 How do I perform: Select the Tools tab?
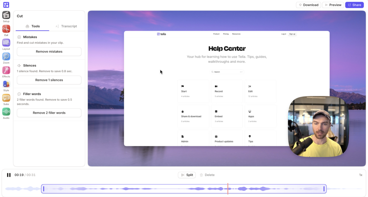click(33, 26)
